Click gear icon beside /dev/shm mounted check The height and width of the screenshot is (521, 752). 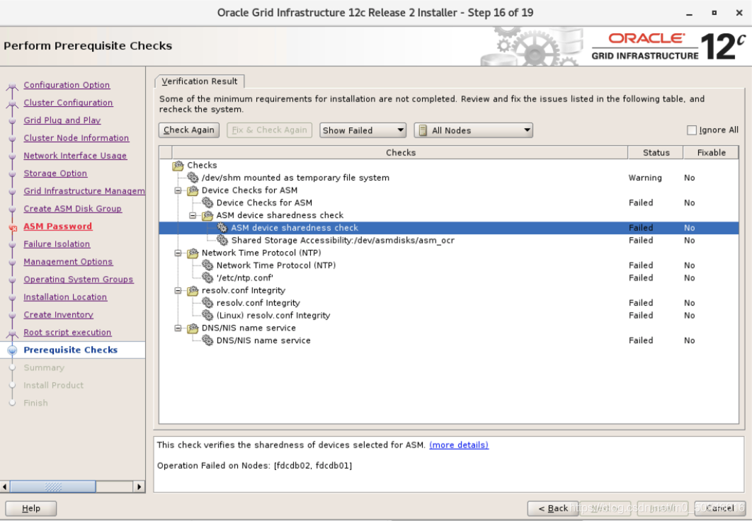coord(193,178)
